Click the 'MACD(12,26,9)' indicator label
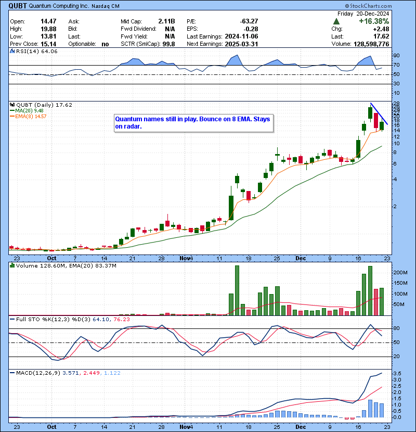The image size is (416, 432). [38, 373]
